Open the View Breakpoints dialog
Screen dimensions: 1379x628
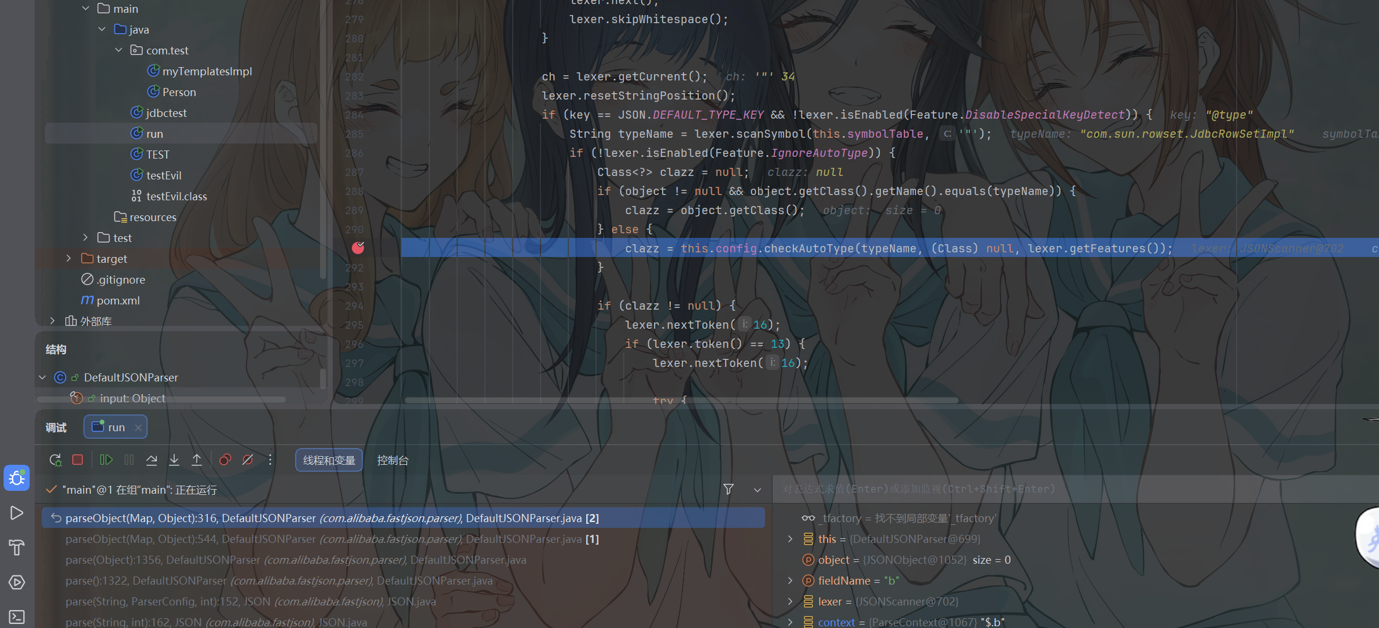coord(225,460)
